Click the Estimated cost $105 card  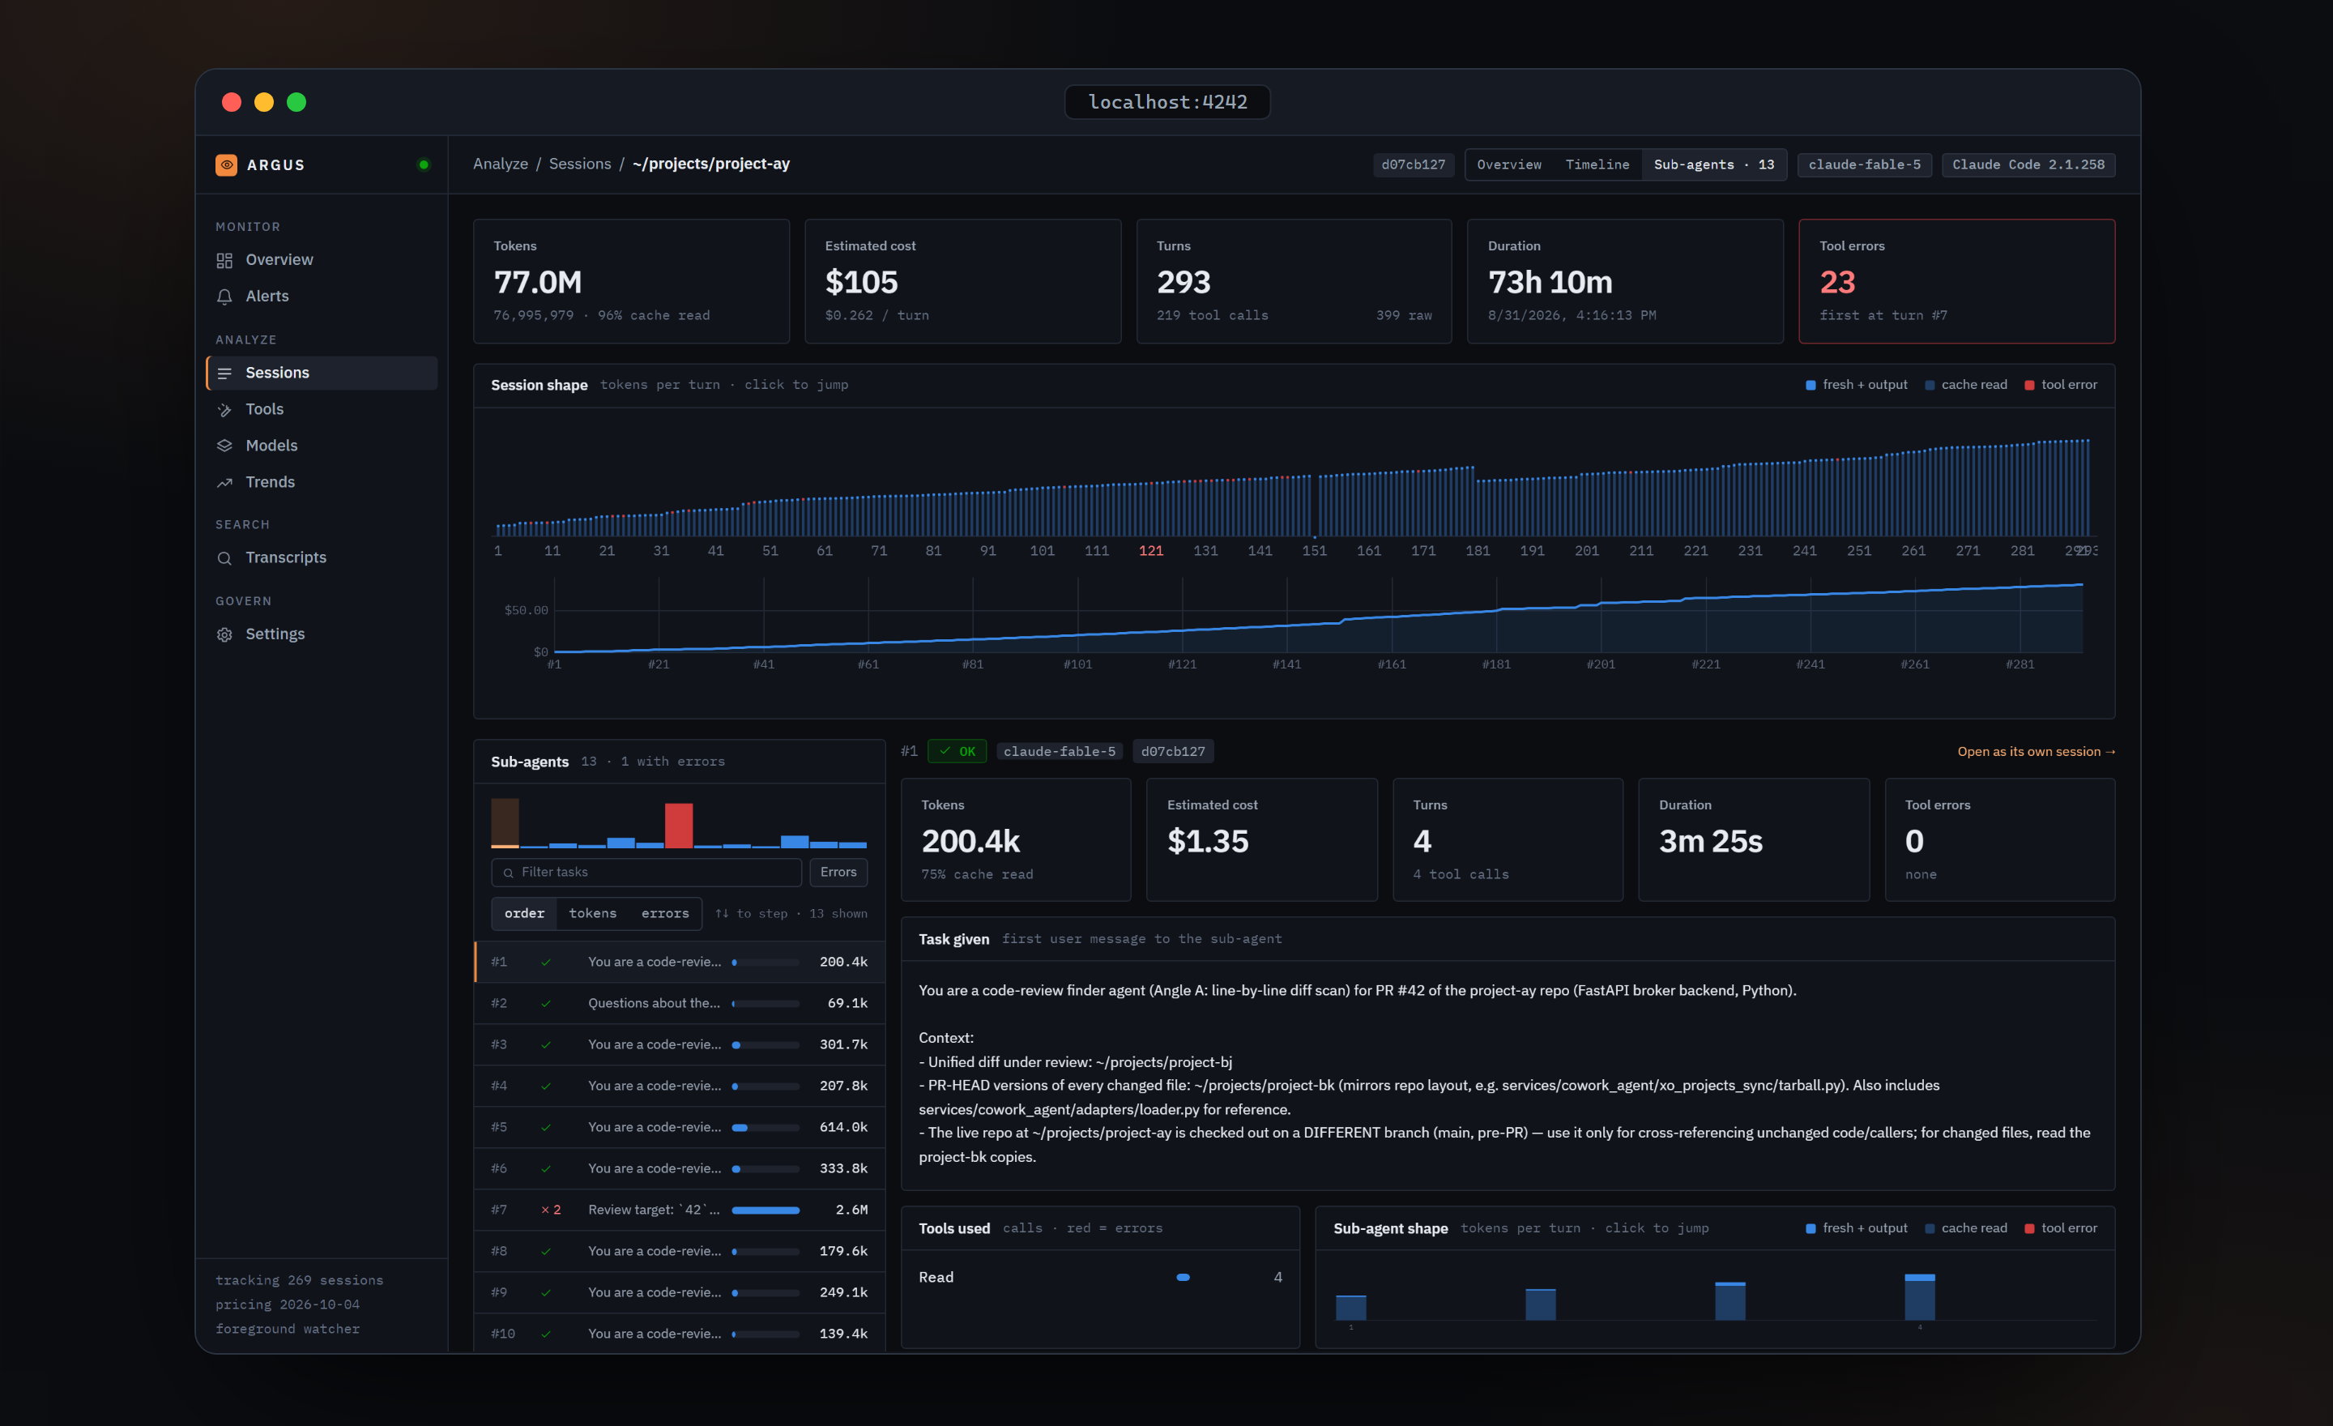point(962,281)
